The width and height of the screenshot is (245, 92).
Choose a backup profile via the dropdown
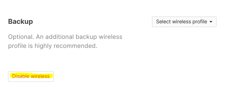pyautogui.click(x=184, y=22)
